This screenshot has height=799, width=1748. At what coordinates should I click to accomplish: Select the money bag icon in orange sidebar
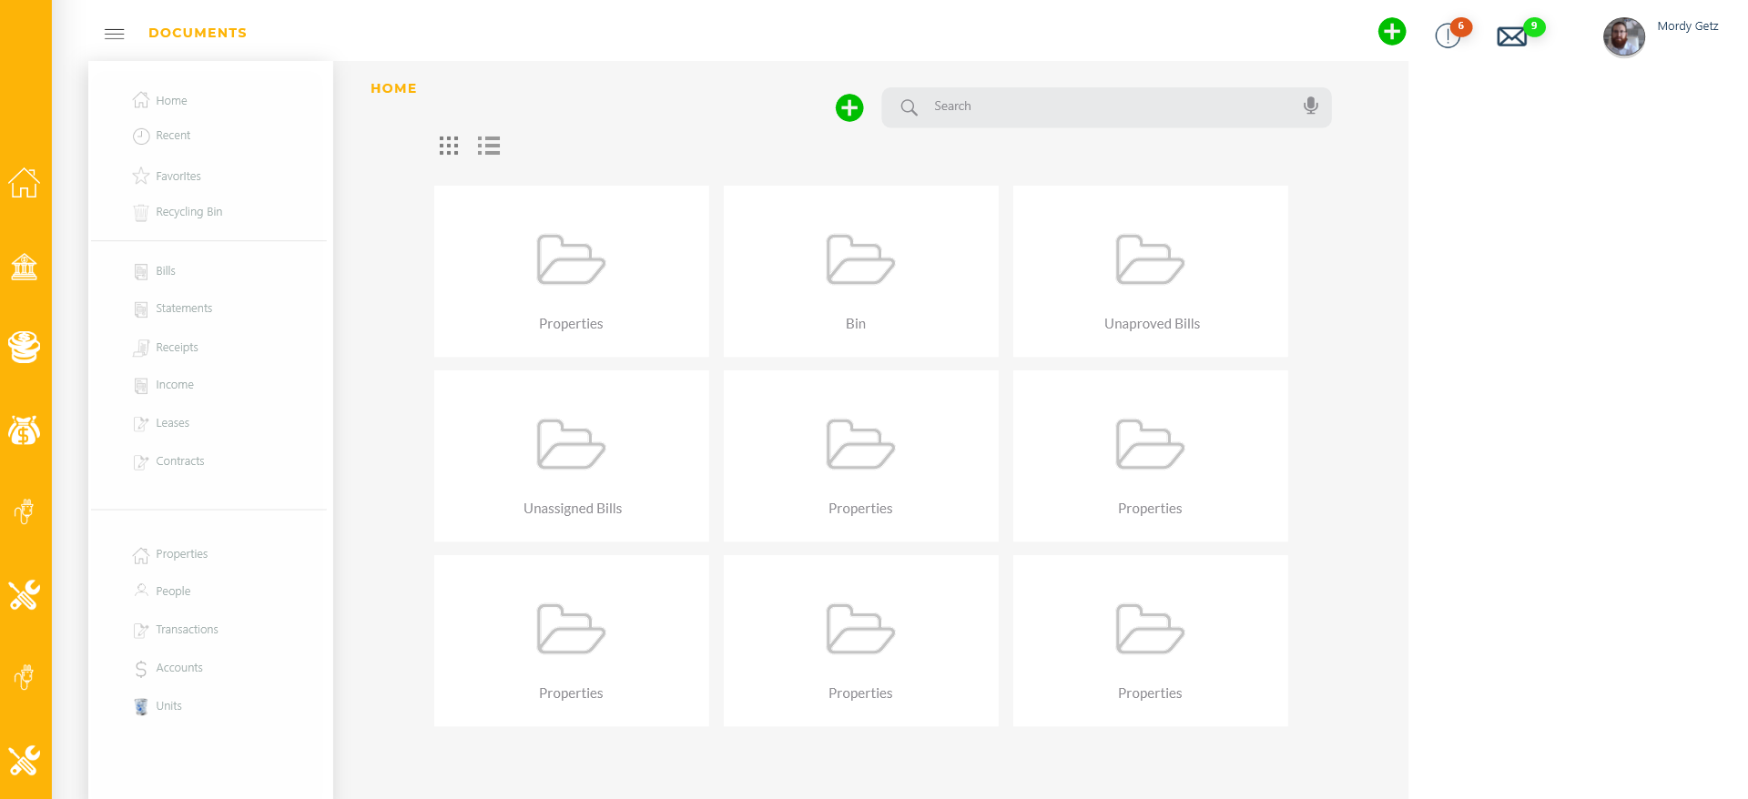(25, 430)
